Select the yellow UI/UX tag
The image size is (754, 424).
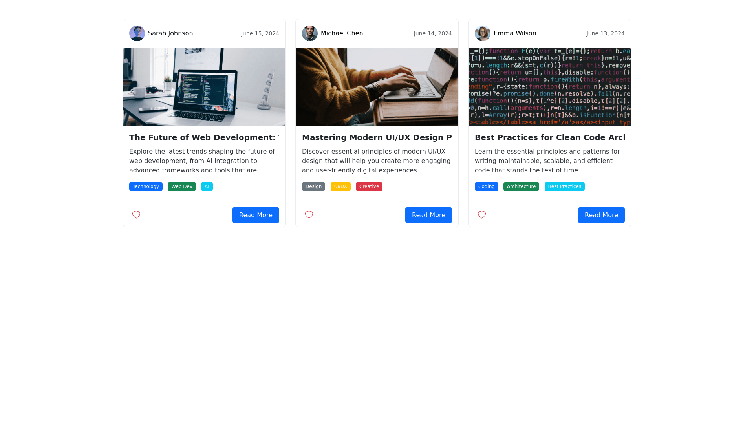[340, 186]
